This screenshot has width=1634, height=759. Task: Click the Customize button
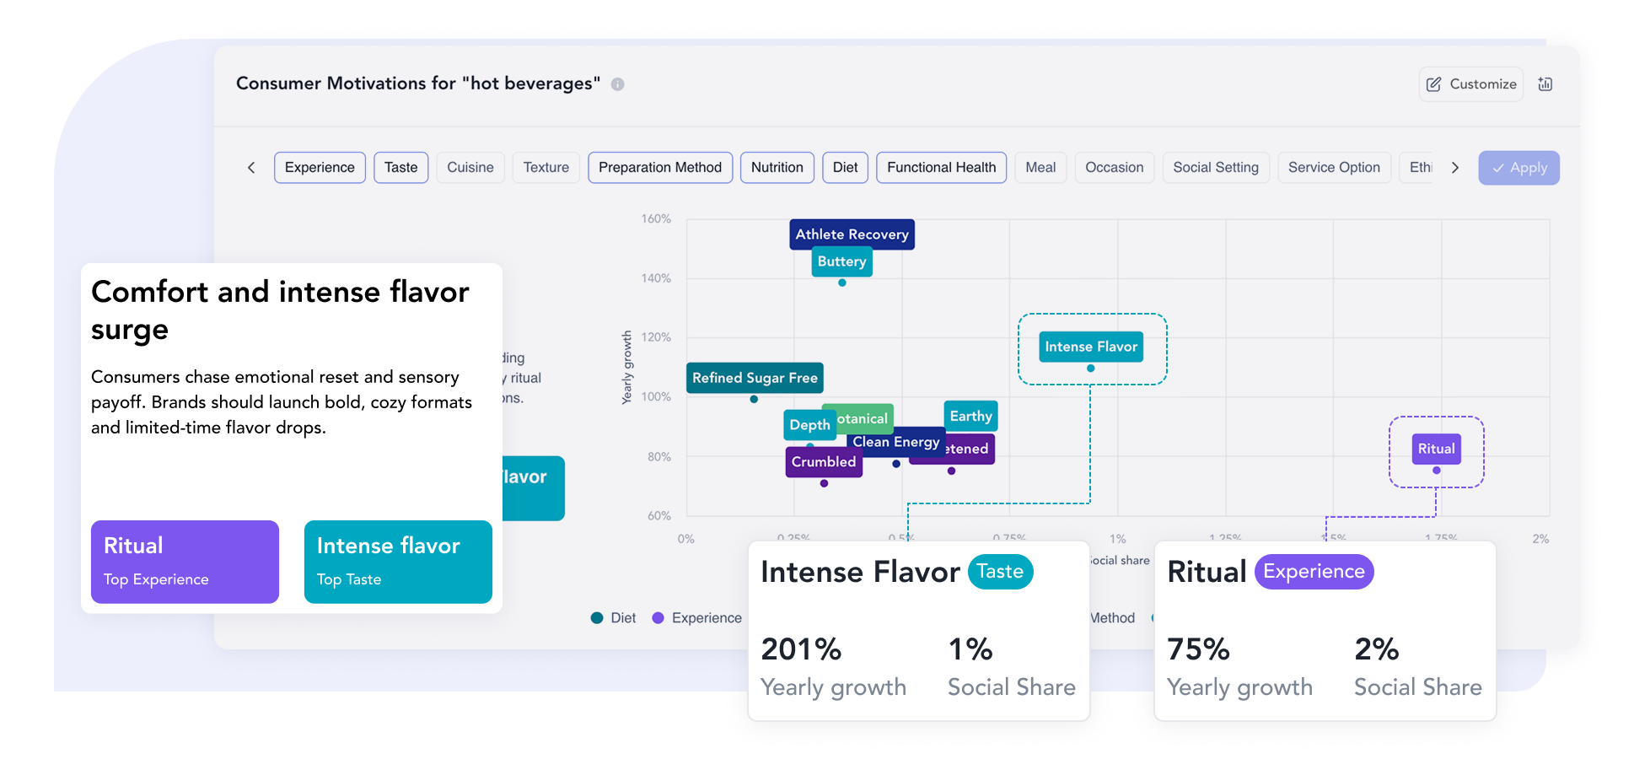point(1470,84)
